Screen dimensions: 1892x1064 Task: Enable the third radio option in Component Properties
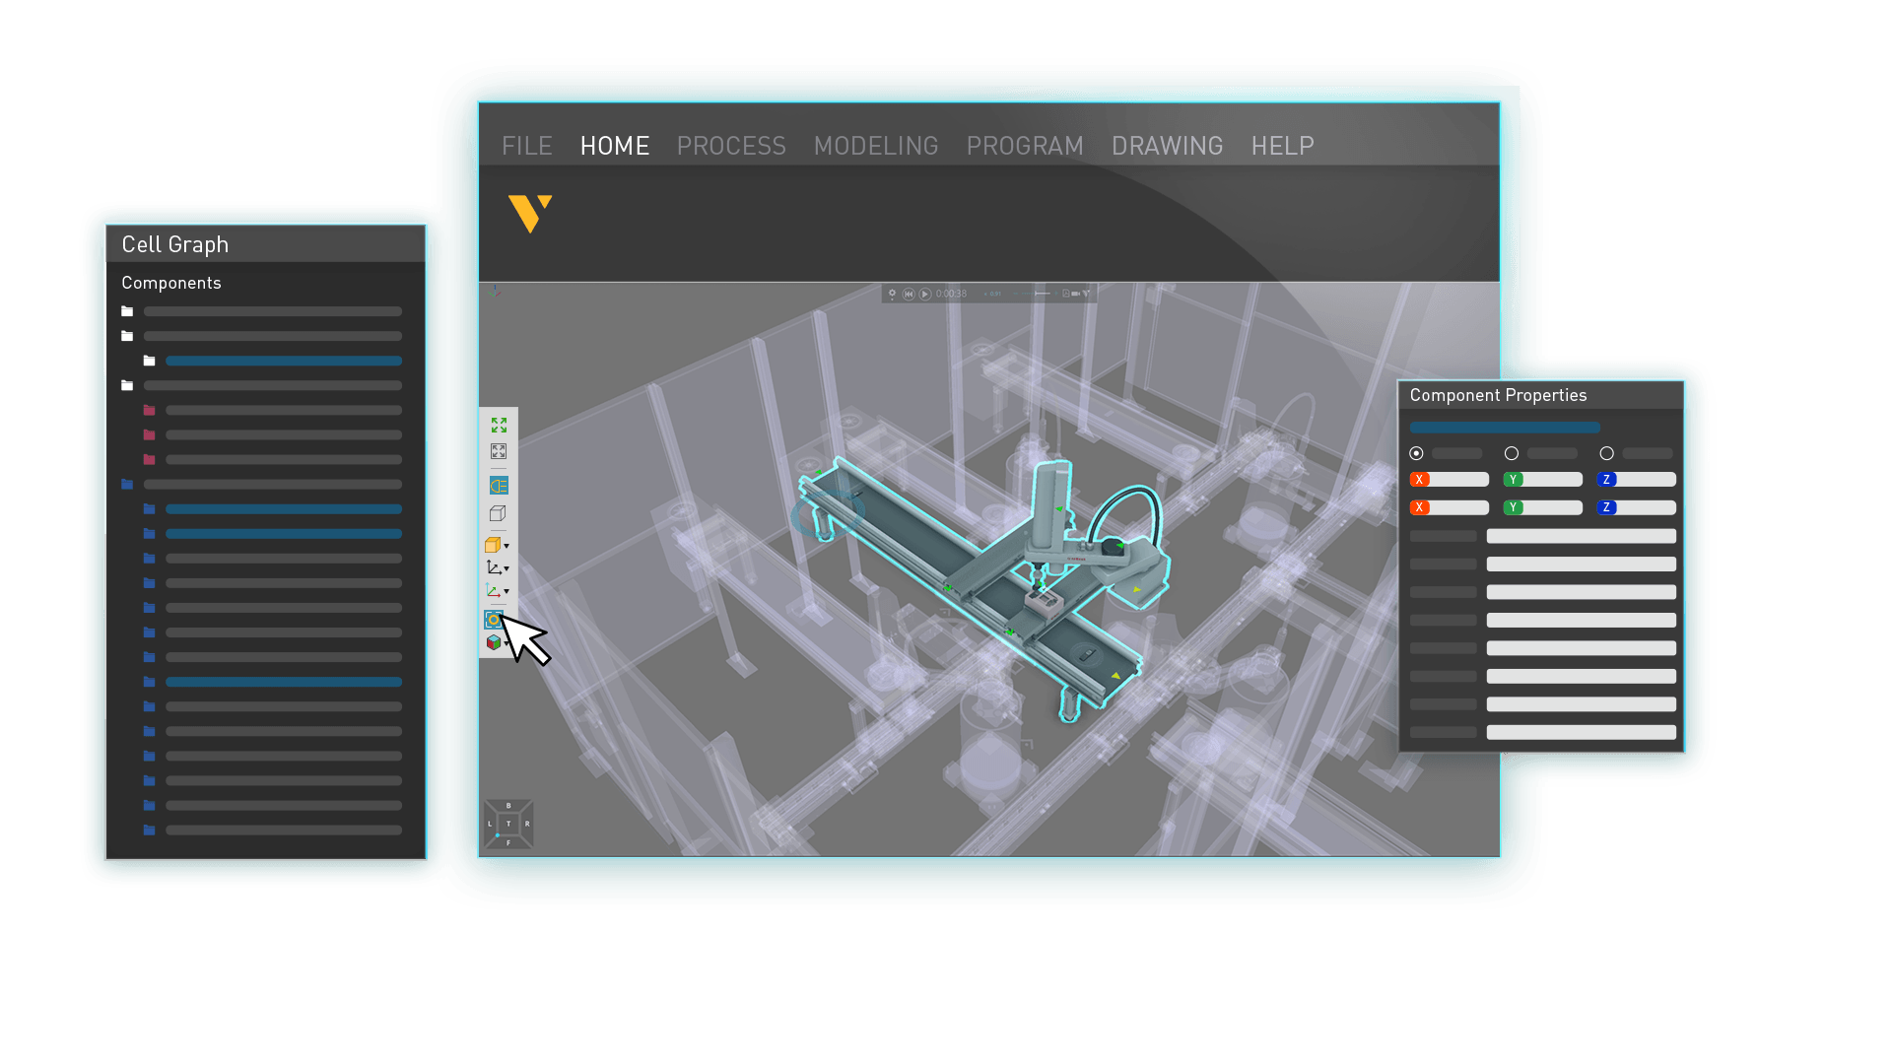(x=1606, y=453)
